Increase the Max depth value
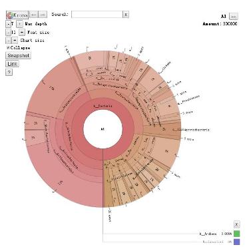This screenshot has width=247, height=247. (19, 24)
